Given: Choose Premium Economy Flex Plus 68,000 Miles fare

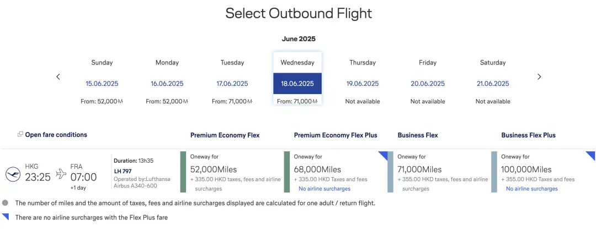Looking at the screenshot, I should click(336, 172).
